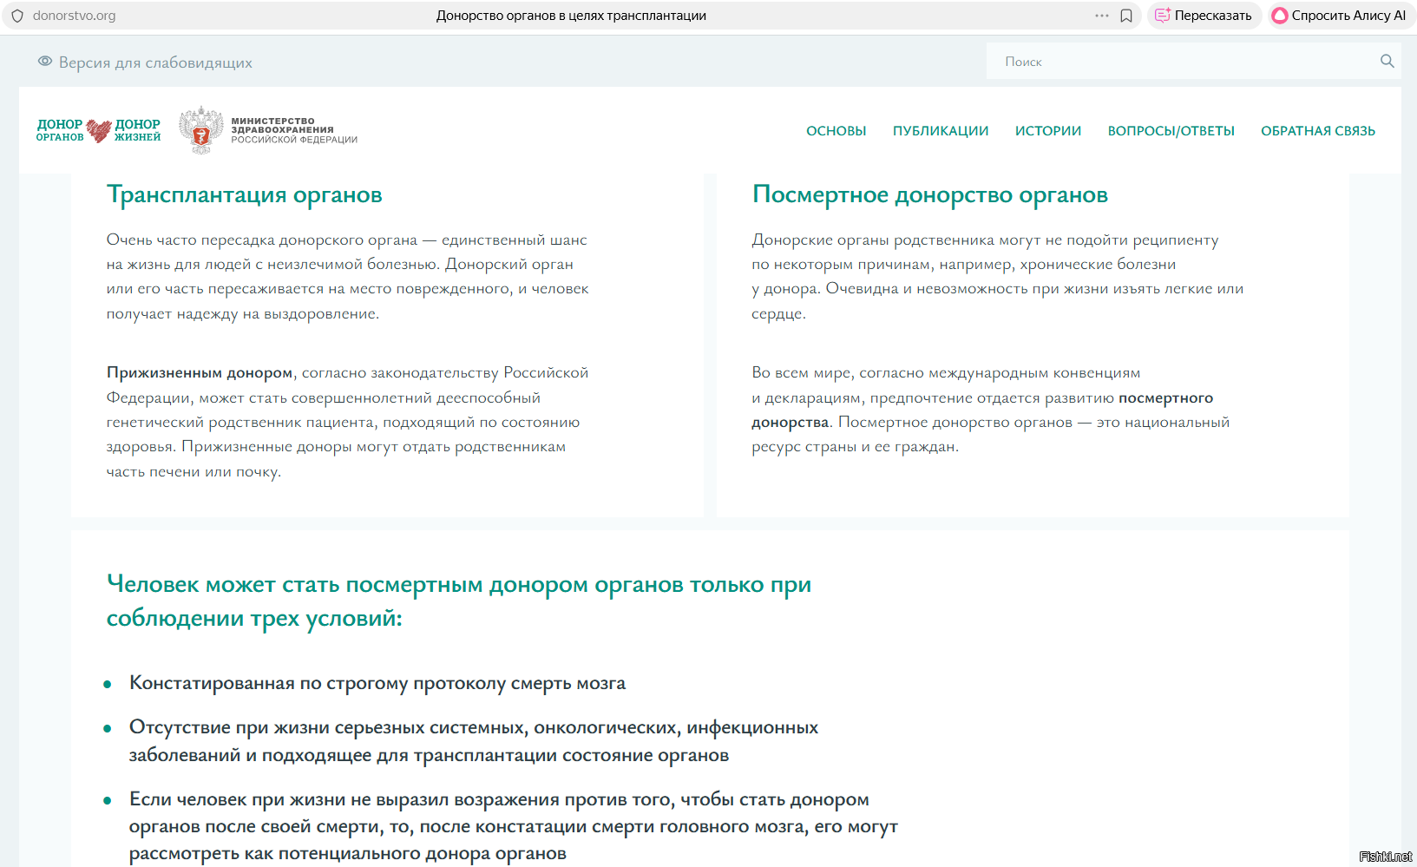
Task: Open the ПУБЛИКАЦИИ menu item
Action: coord(940,131)
